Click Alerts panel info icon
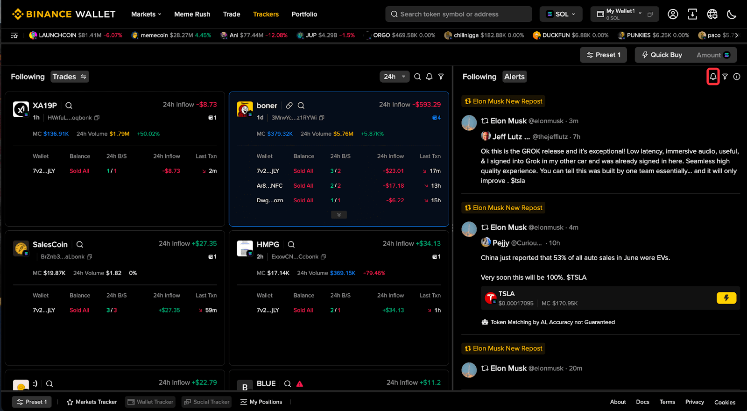 737,77
